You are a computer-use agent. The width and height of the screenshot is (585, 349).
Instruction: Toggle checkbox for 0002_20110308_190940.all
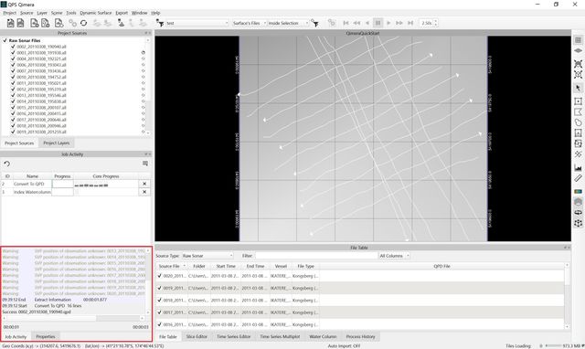13,47
